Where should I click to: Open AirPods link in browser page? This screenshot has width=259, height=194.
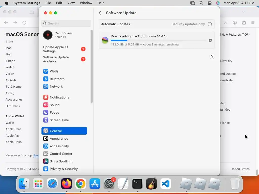tap(11, 80)
